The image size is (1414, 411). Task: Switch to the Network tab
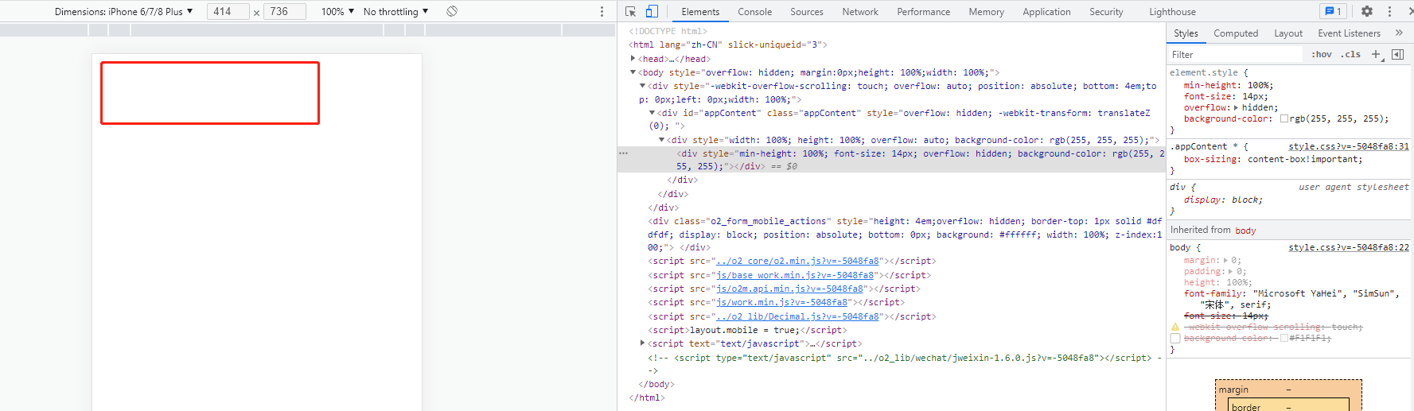pyautogui.click(x=860, y=11)
